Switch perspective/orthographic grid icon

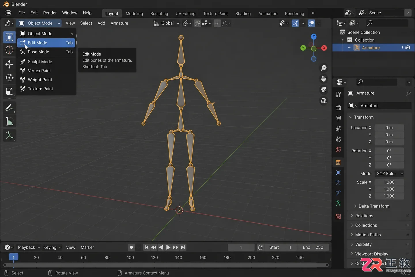(x=324, y=101)
